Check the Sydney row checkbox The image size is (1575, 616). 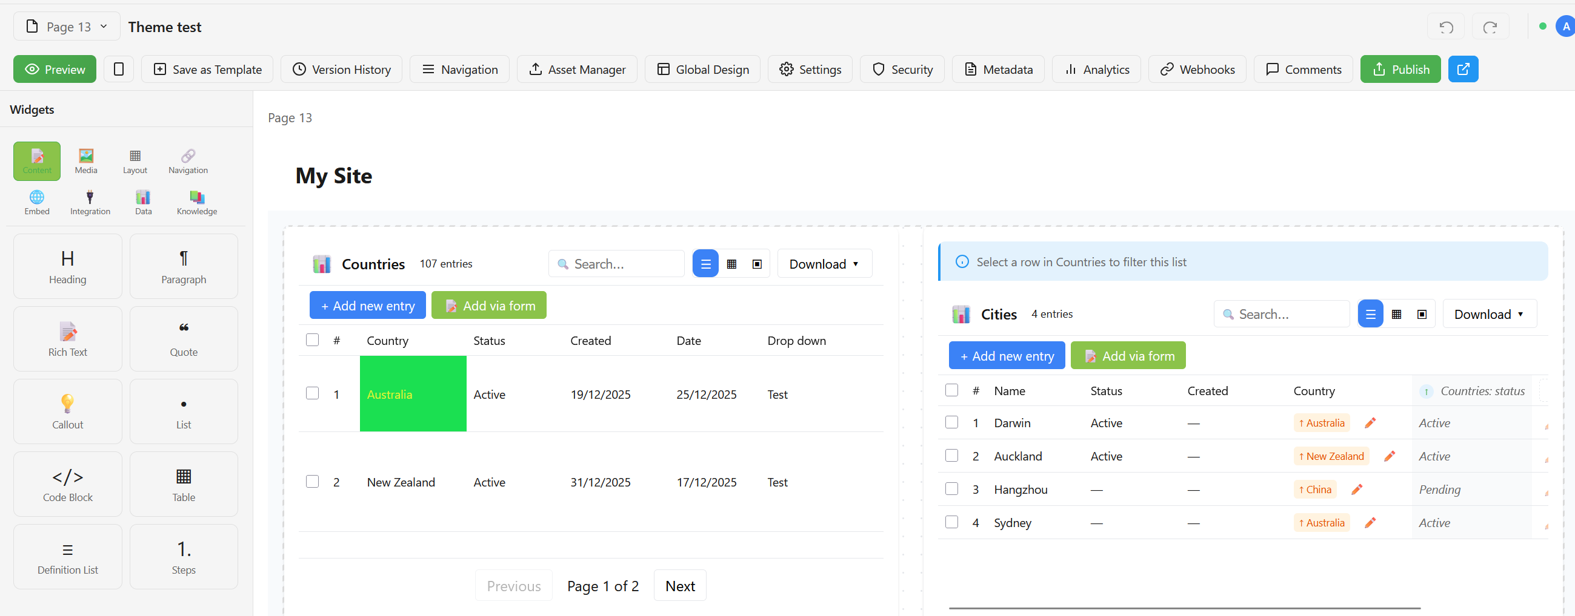[951, 522]
